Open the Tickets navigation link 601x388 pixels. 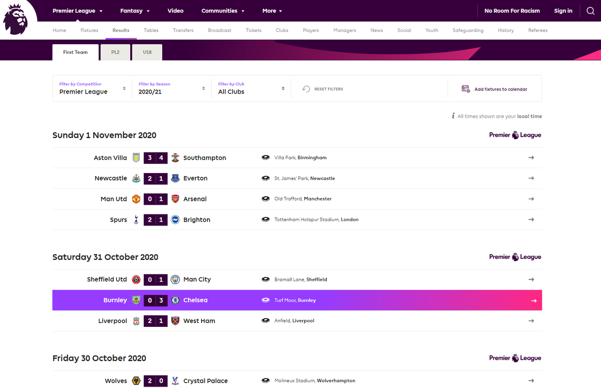coord(254,30)
